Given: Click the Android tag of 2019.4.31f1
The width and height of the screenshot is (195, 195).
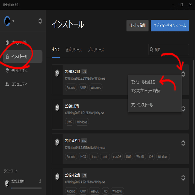Looking at the screenshot, I should pyautogui.click(x=71, y=156).
